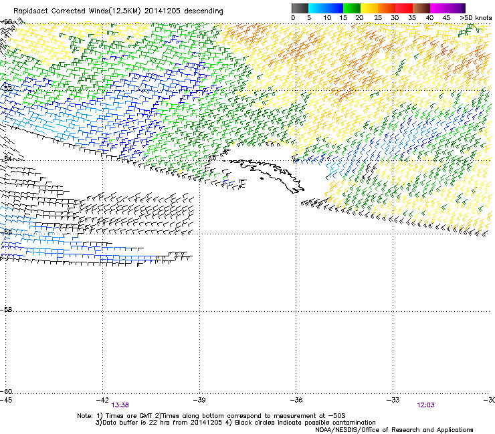The height and width of the screenshot is (434, 495).
Task: Click the '-52' latitude axis label
Action: tap(6, 89)
